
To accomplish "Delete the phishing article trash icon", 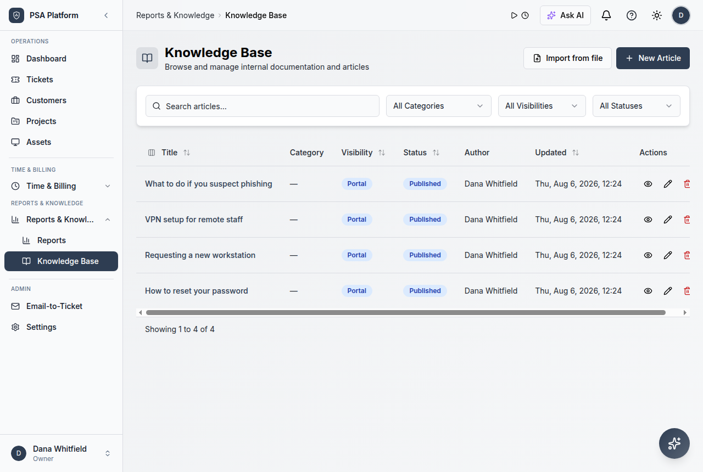I will click(x=687, y=184).
